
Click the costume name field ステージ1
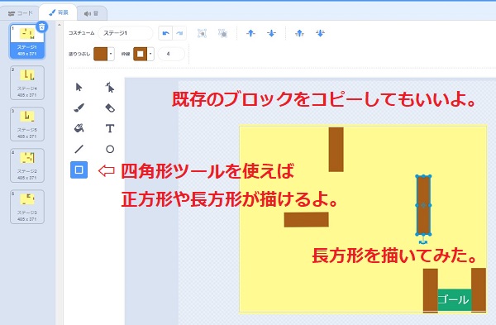click(x=126, y=33)
